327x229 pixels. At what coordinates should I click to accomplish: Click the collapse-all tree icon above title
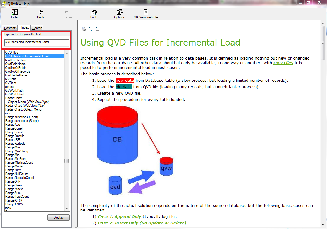pos(97,29)
